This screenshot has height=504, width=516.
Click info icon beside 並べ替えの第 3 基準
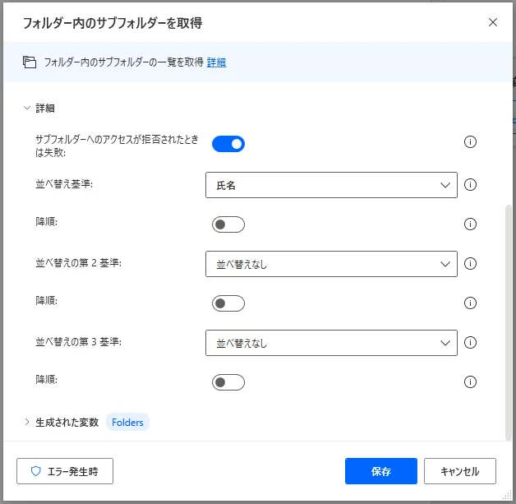tap(471, 343)
